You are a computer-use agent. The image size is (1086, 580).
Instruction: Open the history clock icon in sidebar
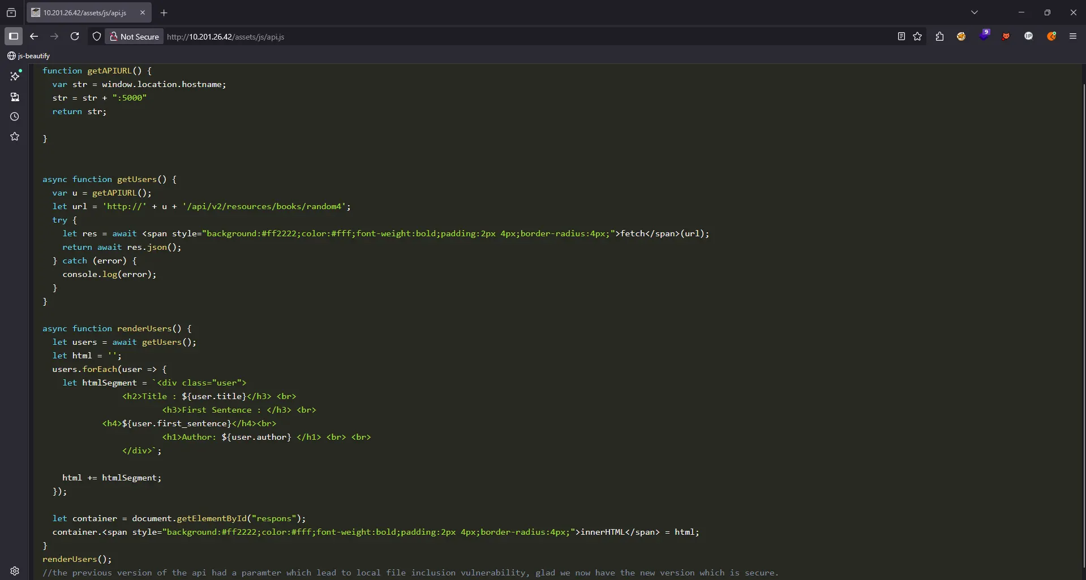pyautogui.click(x=15, y=116)
